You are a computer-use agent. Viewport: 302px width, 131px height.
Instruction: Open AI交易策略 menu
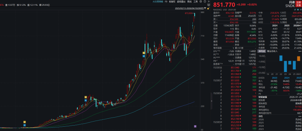click(x=158, y=1)
